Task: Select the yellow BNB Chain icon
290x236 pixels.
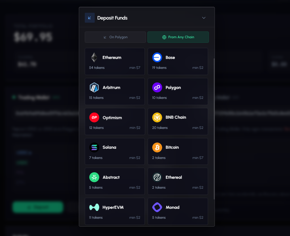Action: coord(157,117)
